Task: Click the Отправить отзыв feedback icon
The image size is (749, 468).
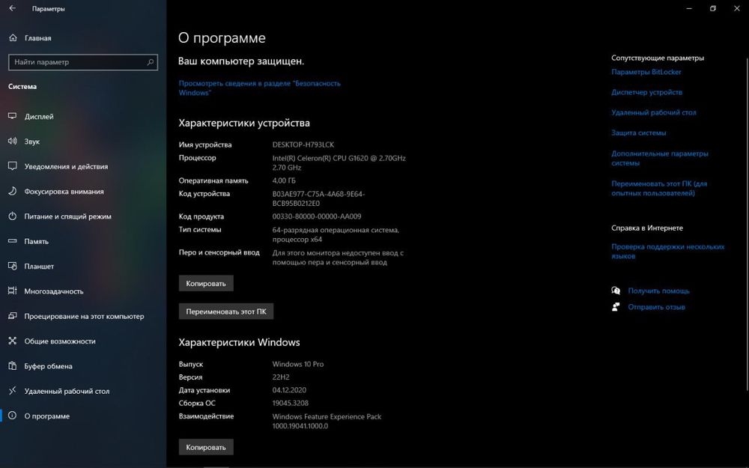Action: (x=616, y=307)
